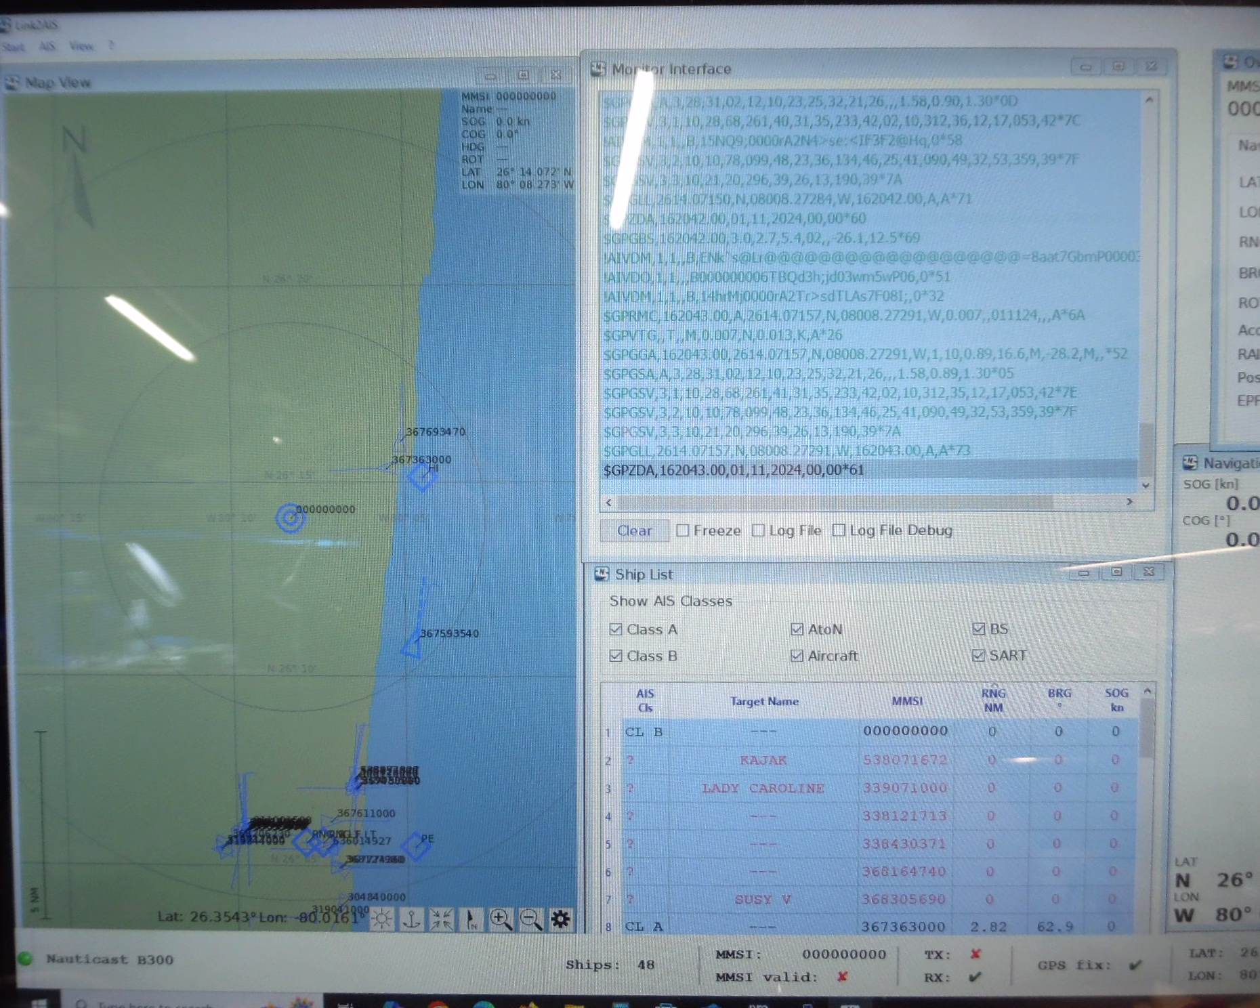Viewport: 1260px width, 1008px height.
Task: Click monitor log horizontal scrollbar
Action: tap(835, 502)
